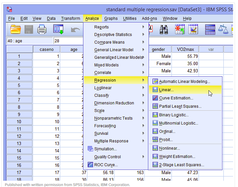
Task: Click the Undo arrow icon
Action: point(75,30)
